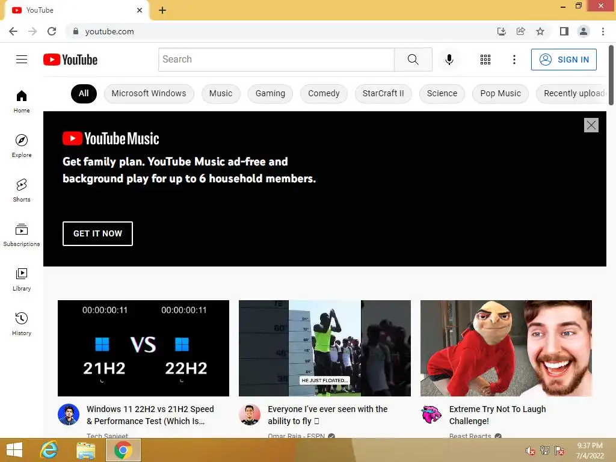Click in the YouTube search field
The image size is (616, 462).
pos(276,60)
